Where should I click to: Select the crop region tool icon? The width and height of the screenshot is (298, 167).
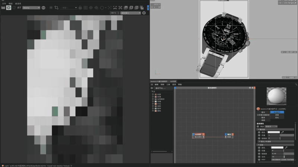coord(56,7)
